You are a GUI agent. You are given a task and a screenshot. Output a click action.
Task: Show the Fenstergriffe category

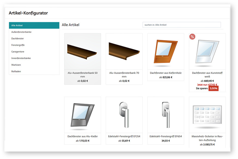coord(34,45)
